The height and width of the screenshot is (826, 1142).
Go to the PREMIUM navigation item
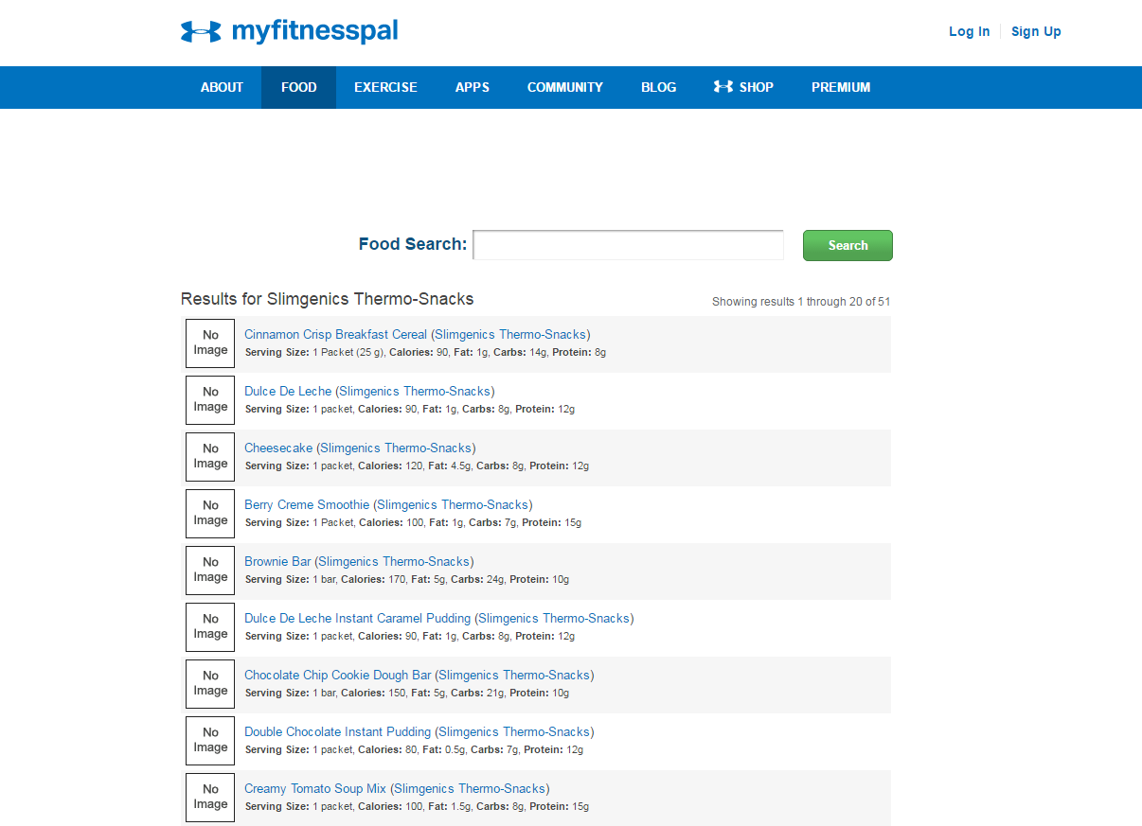[x=841, y=87]
